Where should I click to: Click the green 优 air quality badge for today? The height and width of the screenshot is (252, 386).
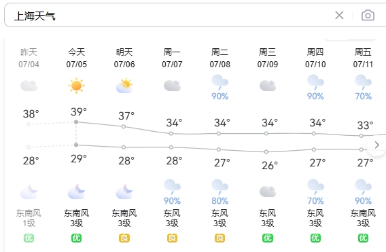tap(76, 238)
